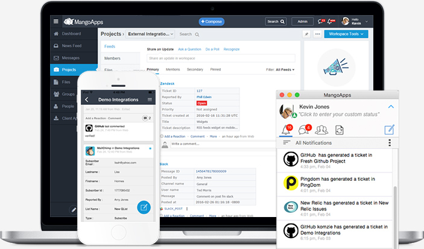The width and height of the screenshot is (424, 249).
Task: Open the New Relic Issues notification
Action: 335,209
